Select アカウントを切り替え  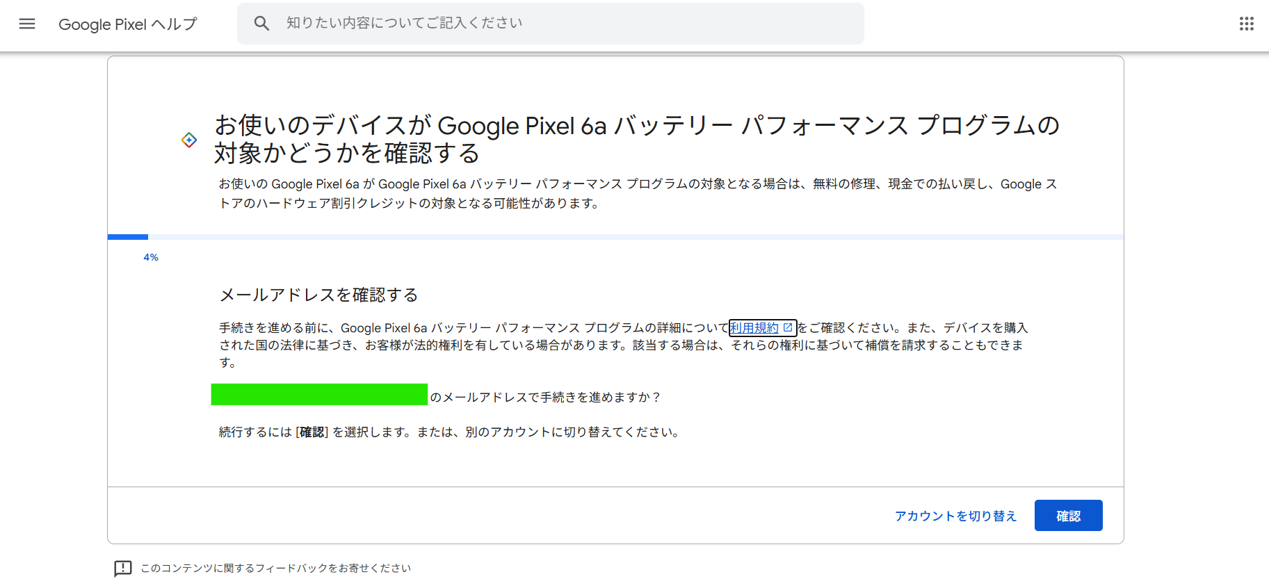click(955, 515)
